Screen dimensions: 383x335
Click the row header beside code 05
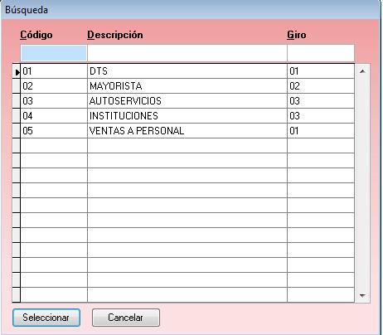(x=17, y=131)
